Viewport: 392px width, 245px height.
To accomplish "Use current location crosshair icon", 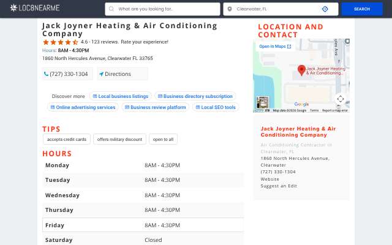I will (325, 9).
